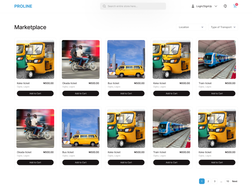Jump to page 10
The image size is (252, 193).
(x=228, y=181)
